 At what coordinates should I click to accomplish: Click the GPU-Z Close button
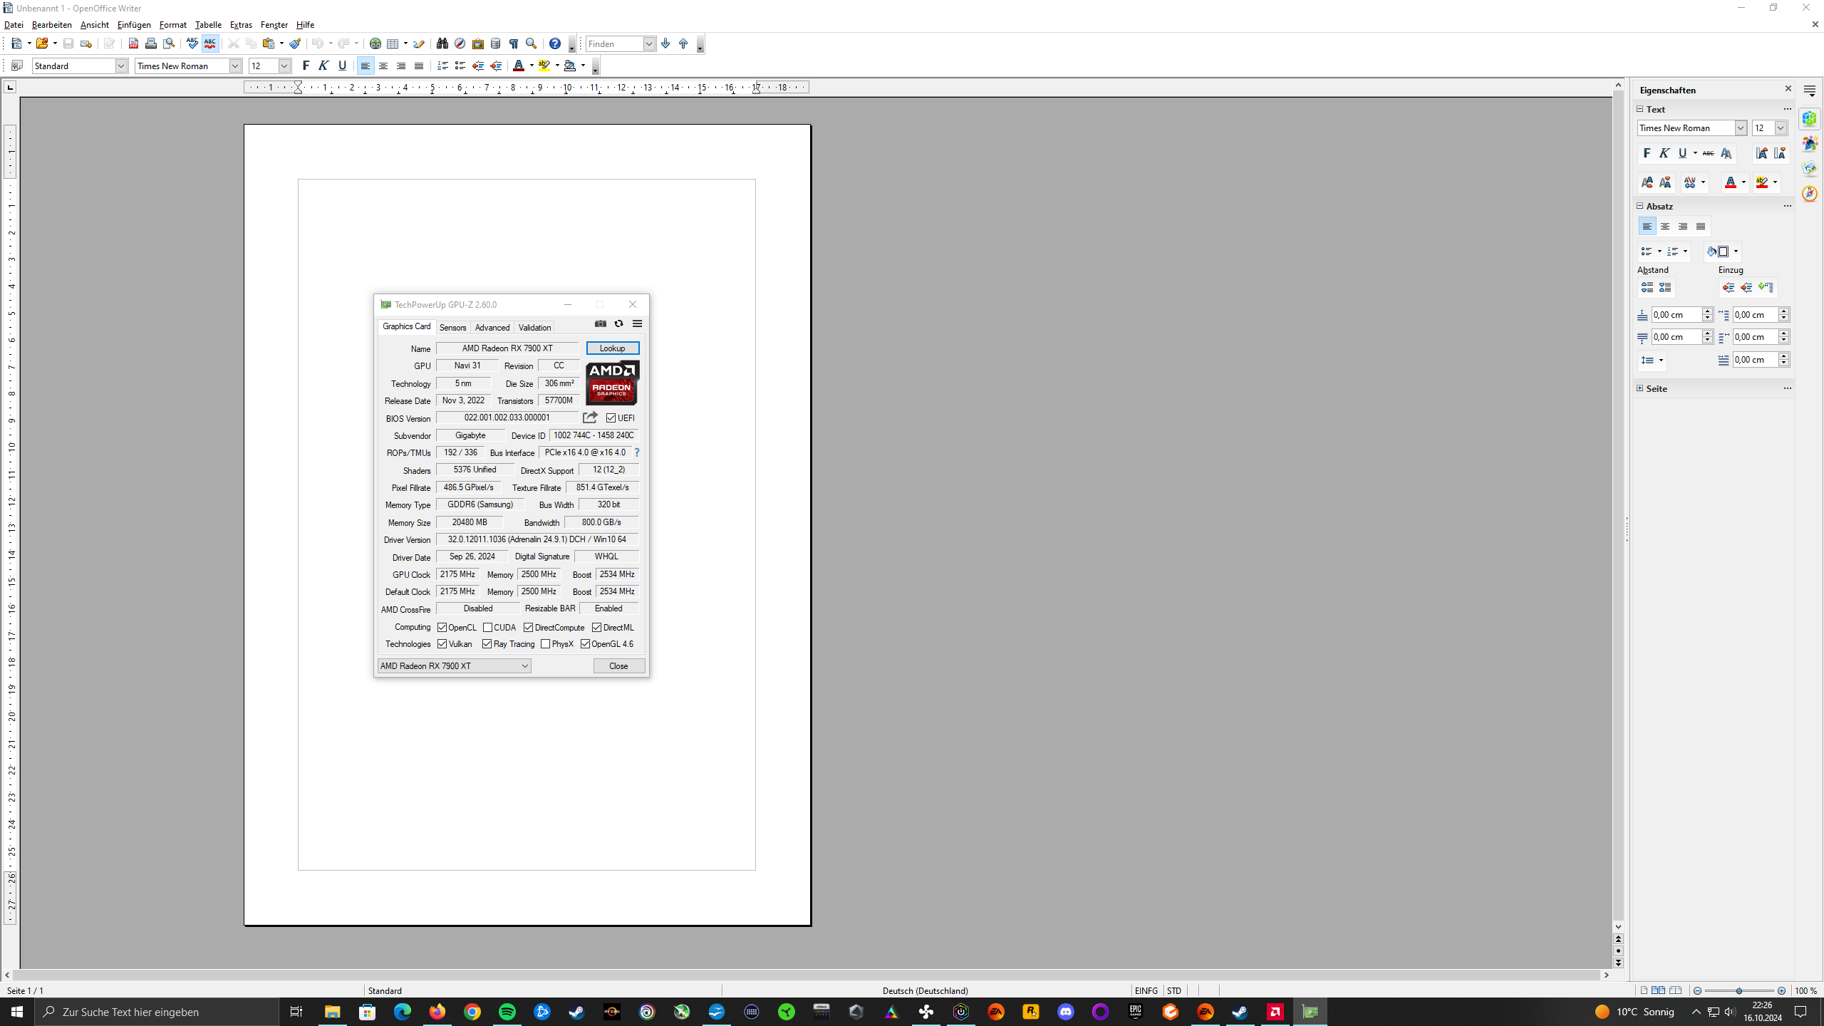tap(618, 666)
